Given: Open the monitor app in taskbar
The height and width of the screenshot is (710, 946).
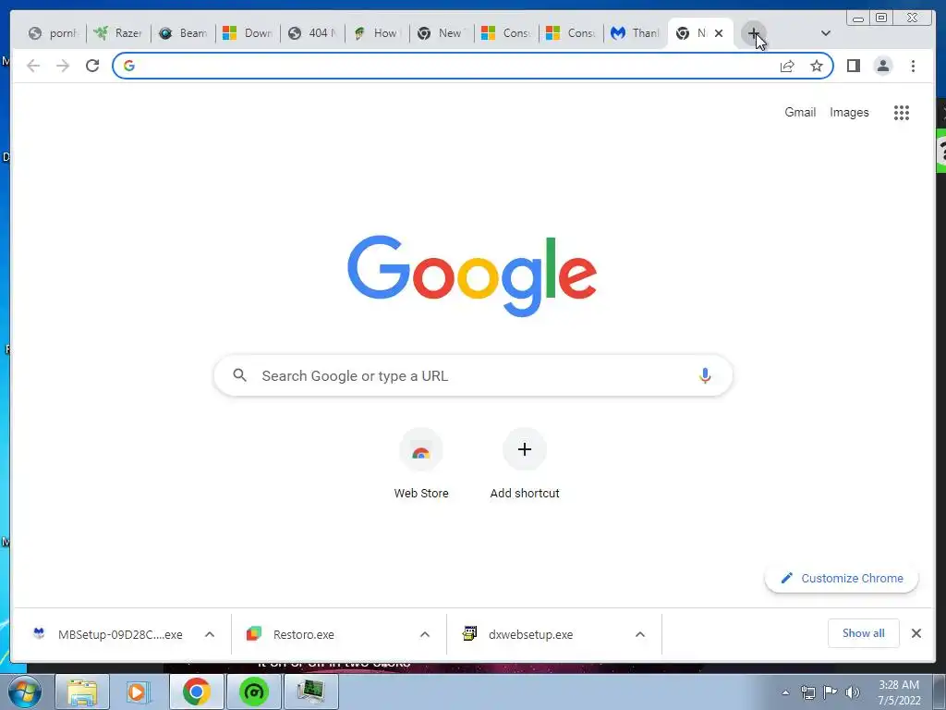Looking at the screenshot, I should [x=310, y=692].
